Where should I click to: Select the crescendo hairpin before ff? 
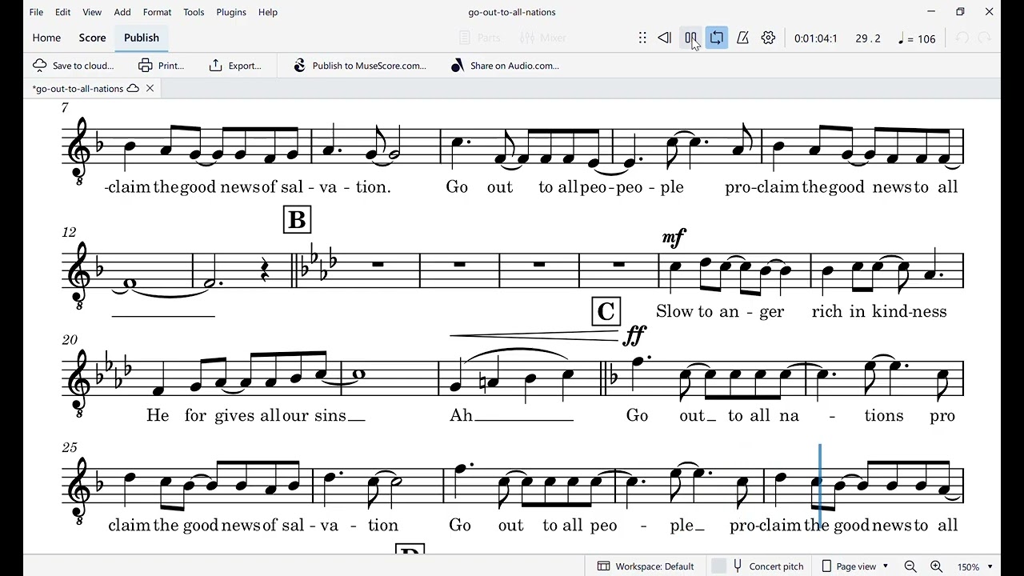(x=534, y=337)
